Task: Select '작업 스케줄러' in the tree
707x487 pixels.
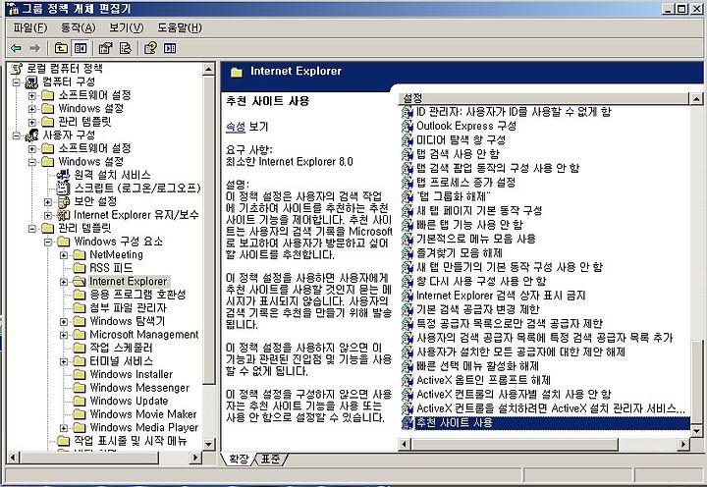Action: 122,348
